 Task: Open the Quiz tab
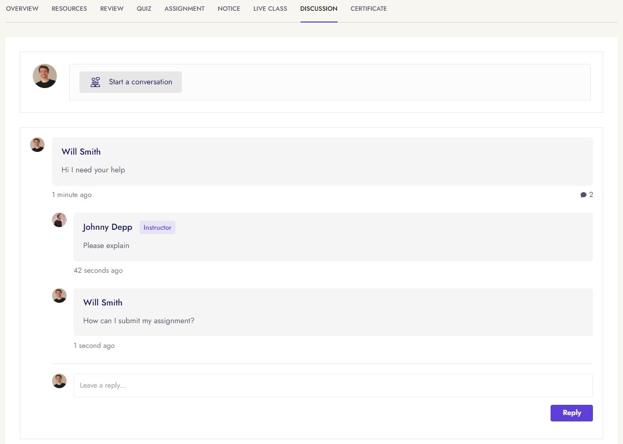pyautogui.click(x=144, y=9)
